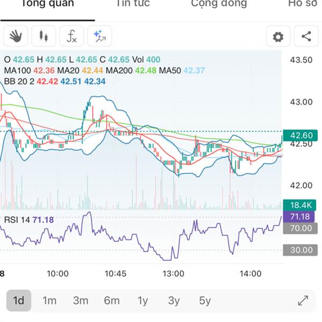Tap the share chart icon

click(x=306, y=36)
